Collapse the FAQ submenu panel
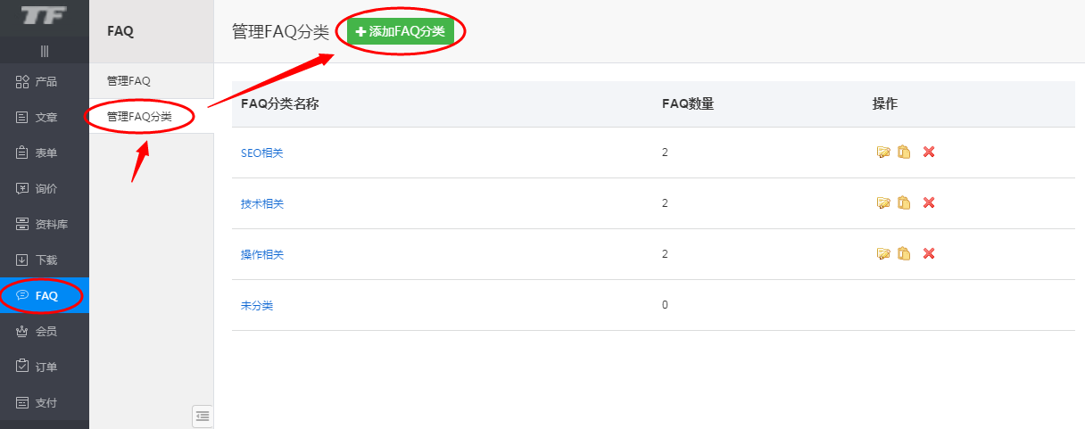Image resolution: width=1085 pixels, height=429 pixels. click(x=203, y=416)
